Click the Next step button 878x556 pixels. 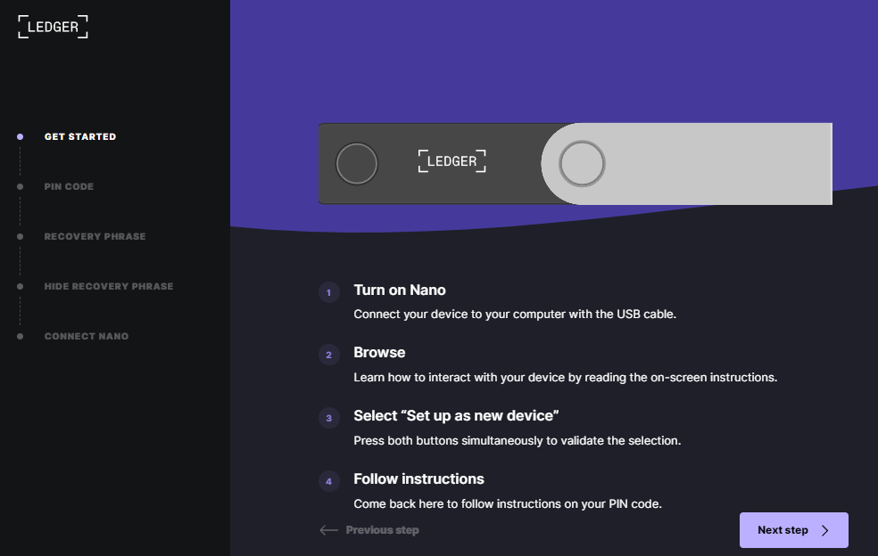[793, 529]
